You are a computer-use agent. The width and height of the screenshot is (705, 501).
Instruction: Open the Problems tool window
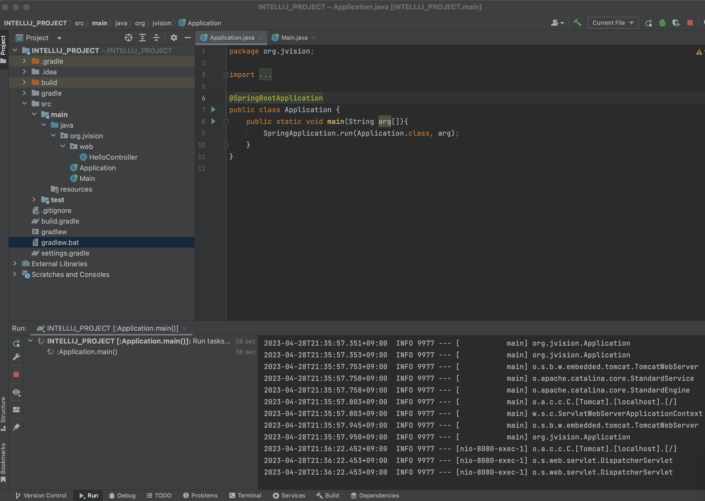[200, 495]
